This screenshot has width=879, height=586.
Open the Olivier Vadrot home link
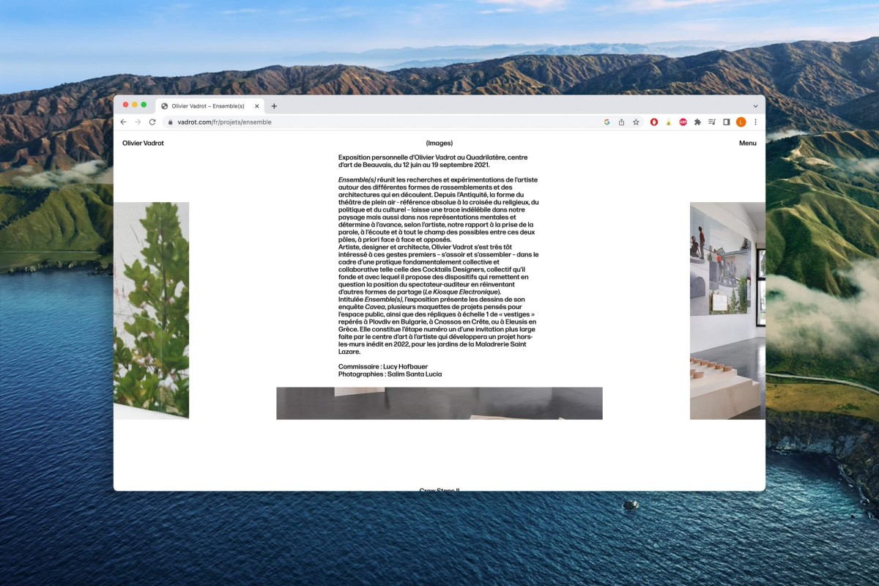[143, 144]
